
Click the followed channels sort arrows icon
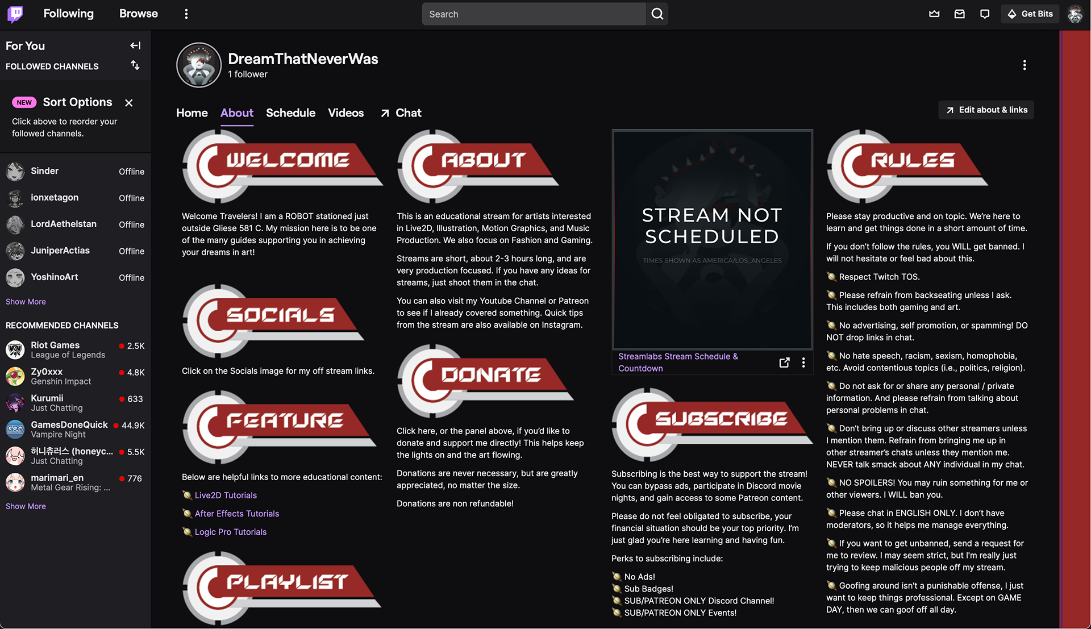[135, 65]
